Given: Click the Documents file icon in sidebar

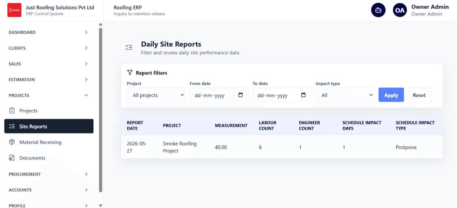Looking at the screenshot, I should coord(12,158).
